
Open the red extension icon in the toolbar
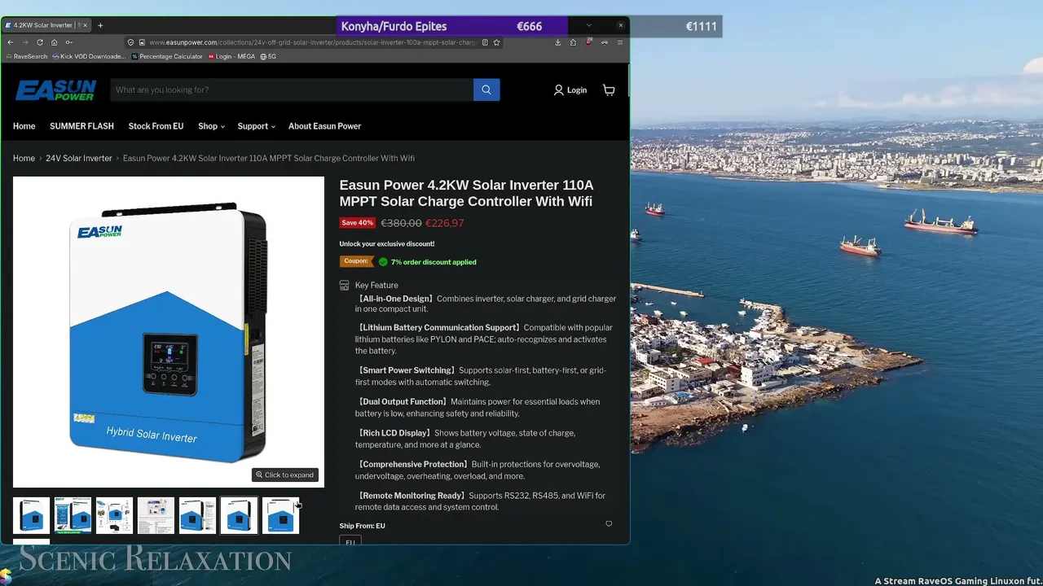tap(588, 42)
